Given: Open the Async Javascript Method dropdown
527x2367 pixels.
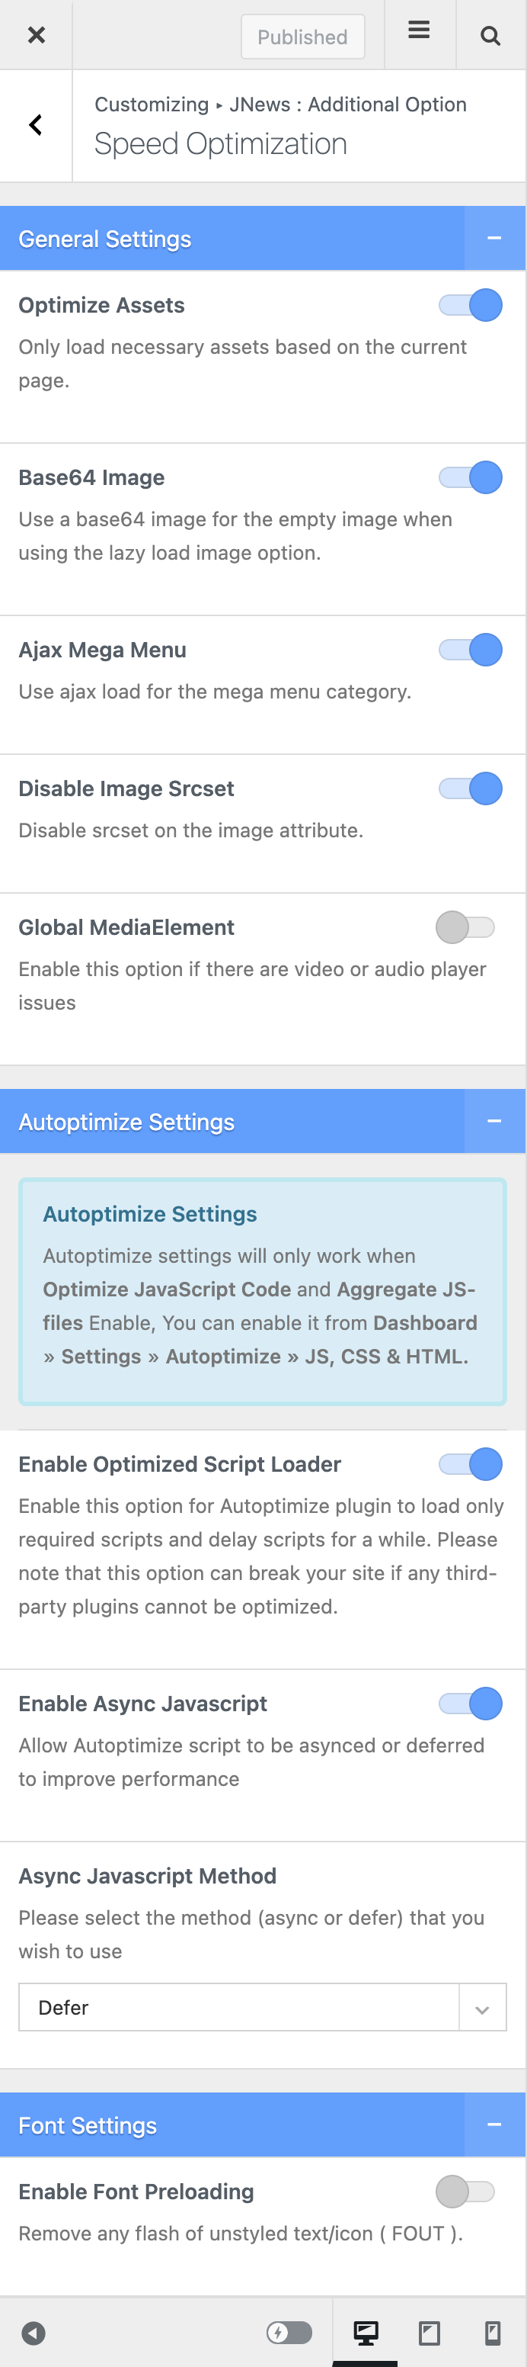Looking at the screenshot, I should click(x=263, y=2008).
